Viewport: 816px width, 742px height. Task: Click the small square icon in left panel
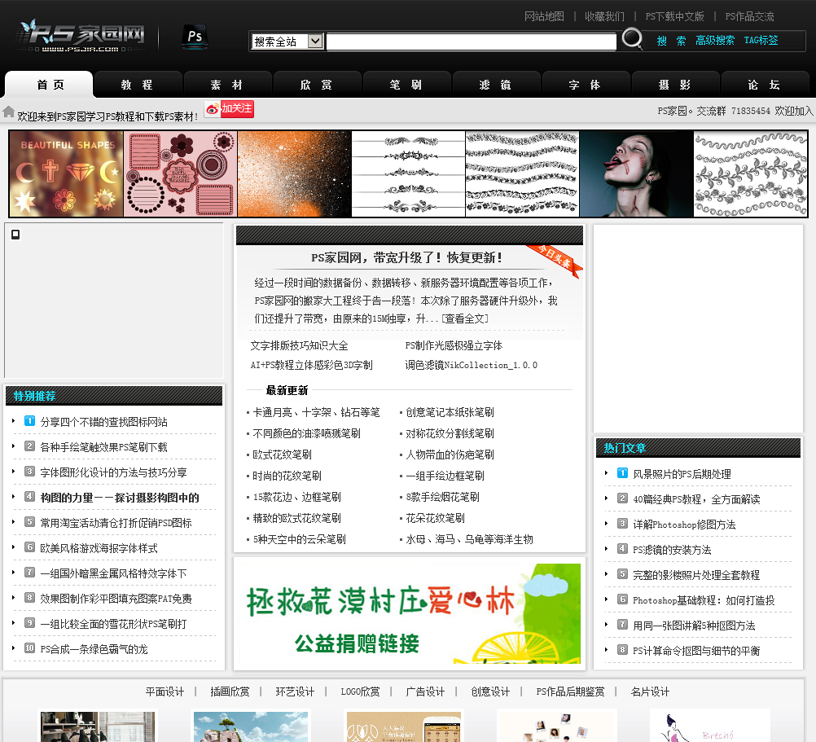(15, 235)
